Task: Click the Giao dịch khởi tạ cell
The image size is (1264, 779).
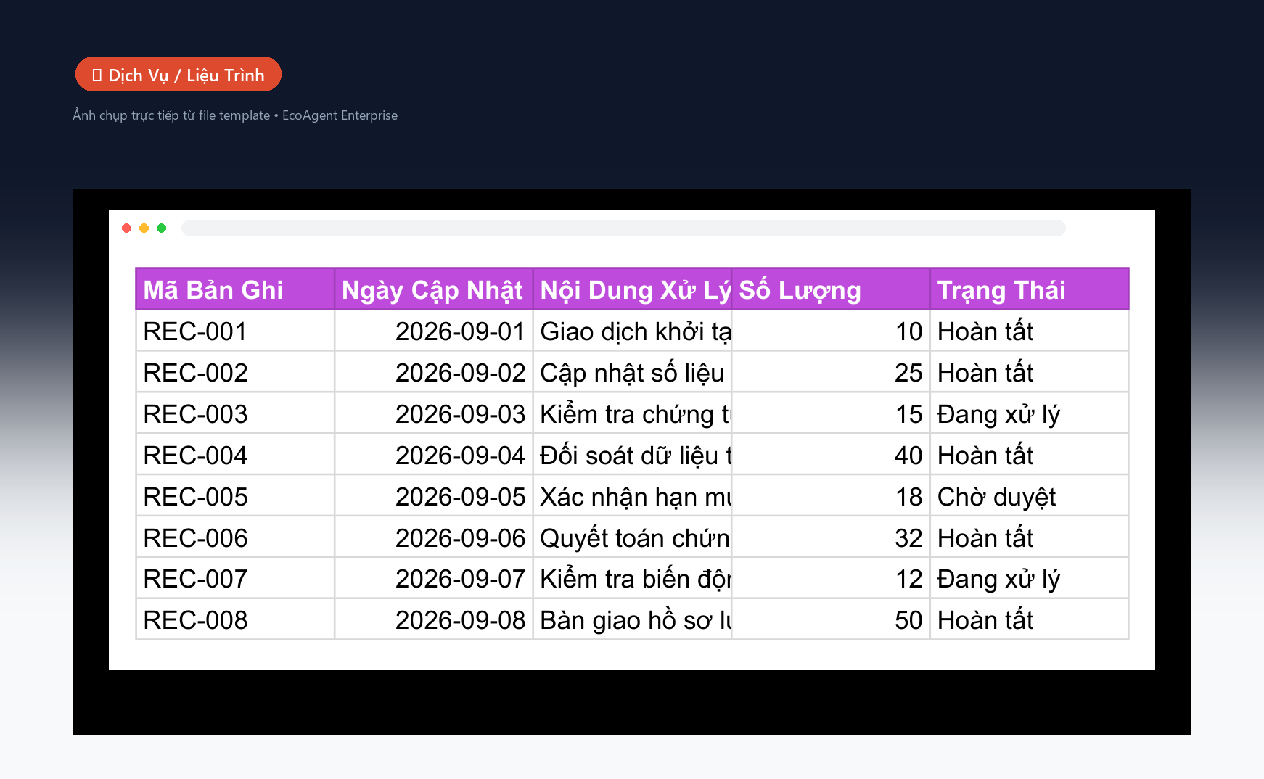Action: tap(632, 331)
